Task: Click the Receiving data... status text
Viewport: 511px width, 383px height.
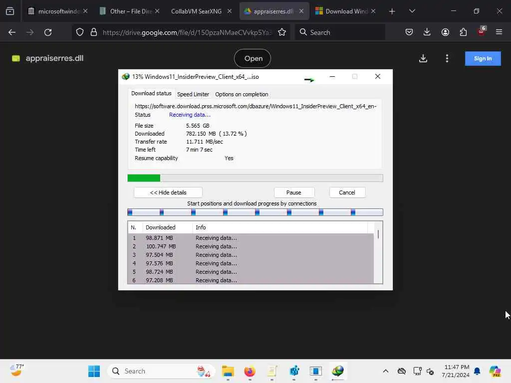Action: point(190,115)
